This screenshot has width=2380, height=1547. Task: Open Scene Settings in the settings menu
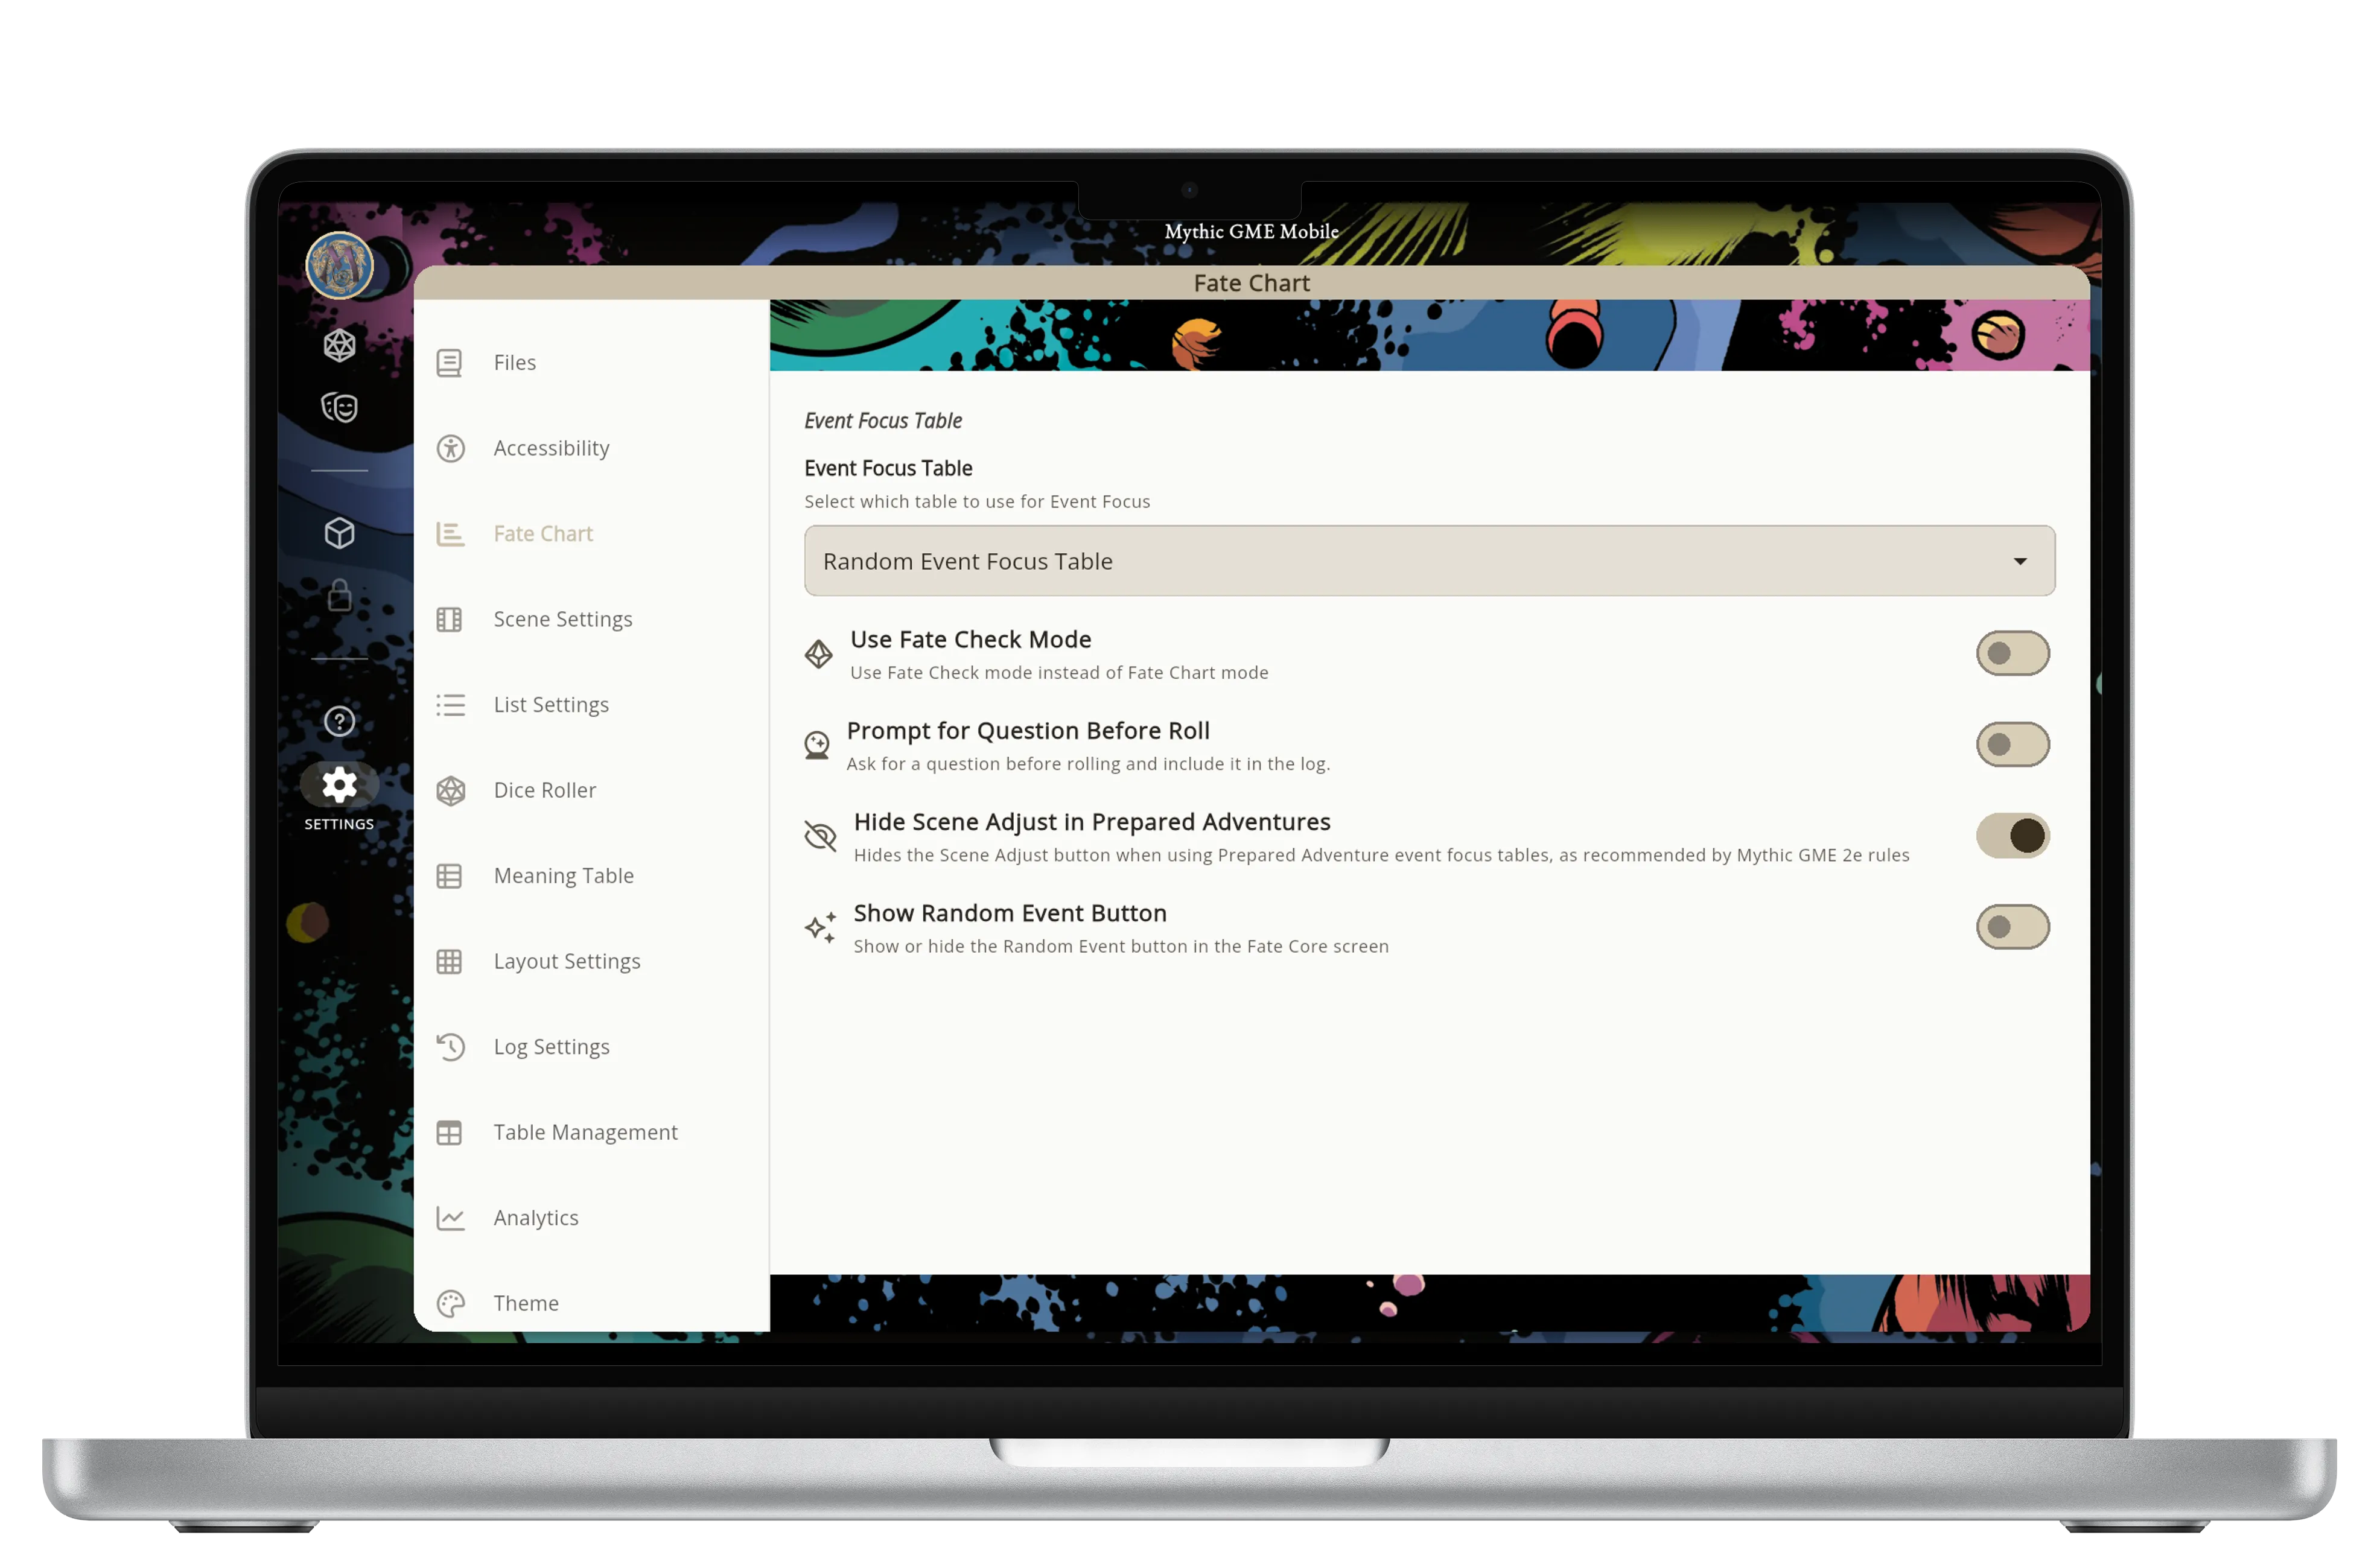(x=562, y=619)
